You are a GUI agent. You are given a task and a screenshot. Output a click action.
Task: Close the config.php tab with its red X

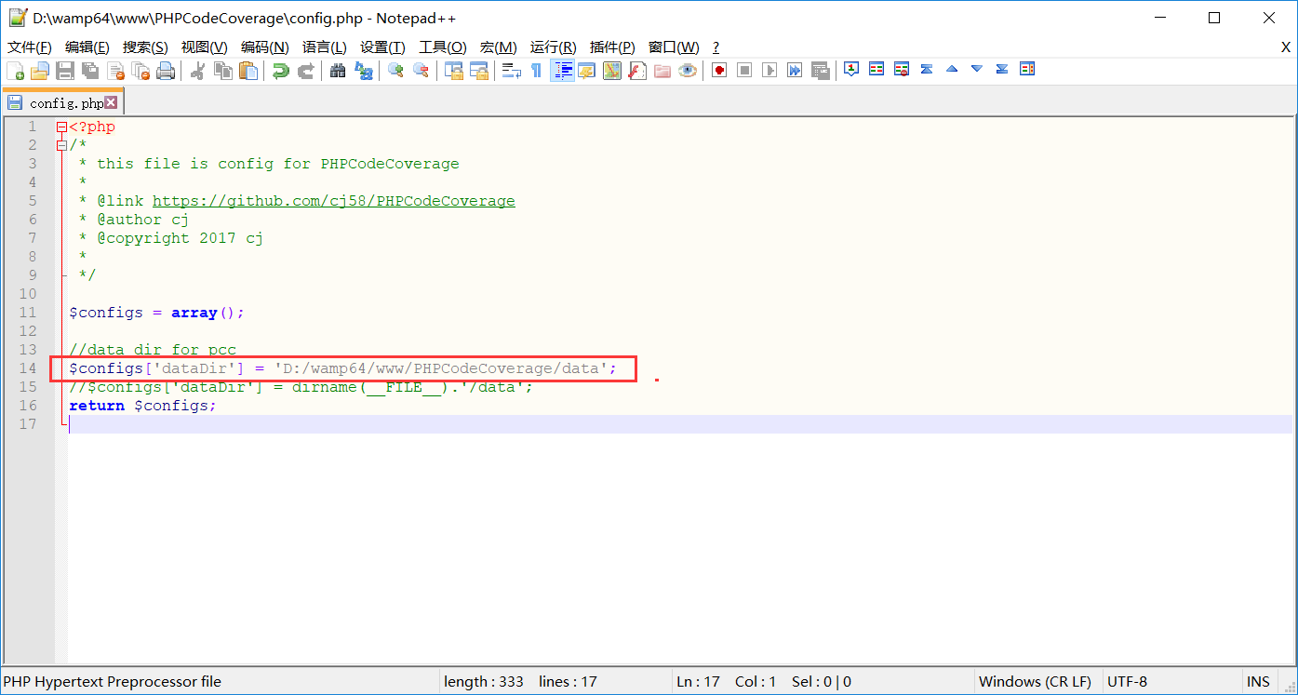click(x=111, y=102)
